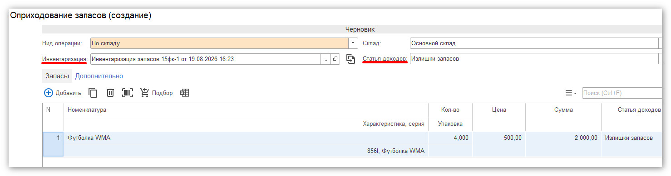Click the Склад field Основной склад
This screenshot has height=176, width=671.
tap(534, 43)
